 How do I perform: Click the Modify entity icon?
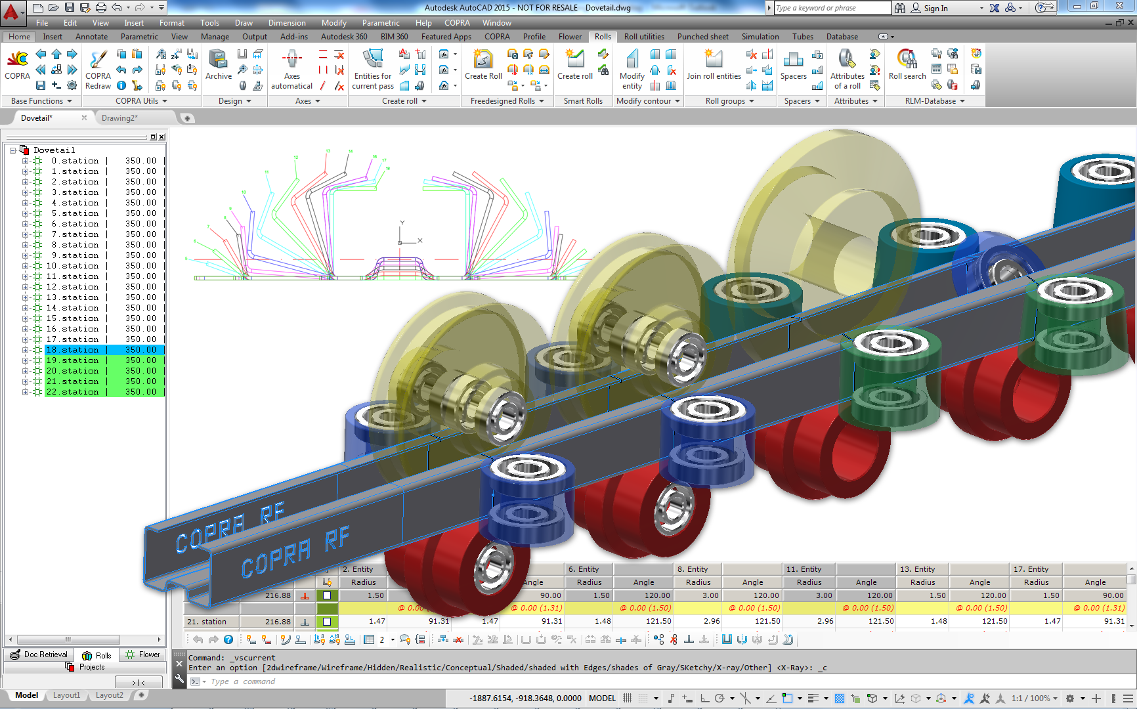click(632, 59)
